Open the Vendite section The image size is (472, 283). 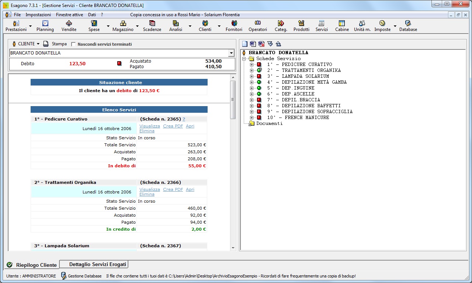click(x=69, y=26)
